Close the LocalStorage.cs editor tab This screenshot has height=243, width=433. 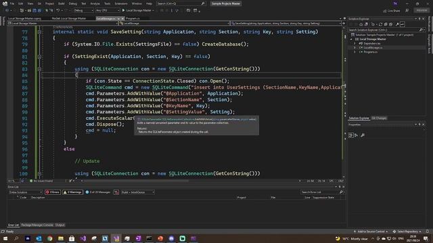tap(122, 18)
